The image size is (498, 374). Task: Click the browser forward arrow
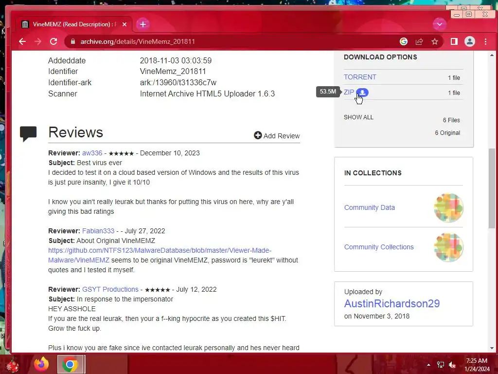[38, 42]
